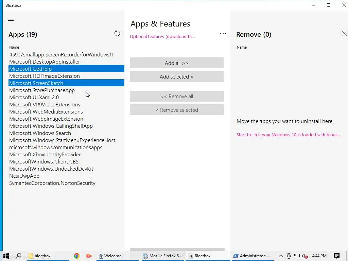Show hidden system tray icons
The width and height of the screenshot is (348, 261).
280,256
